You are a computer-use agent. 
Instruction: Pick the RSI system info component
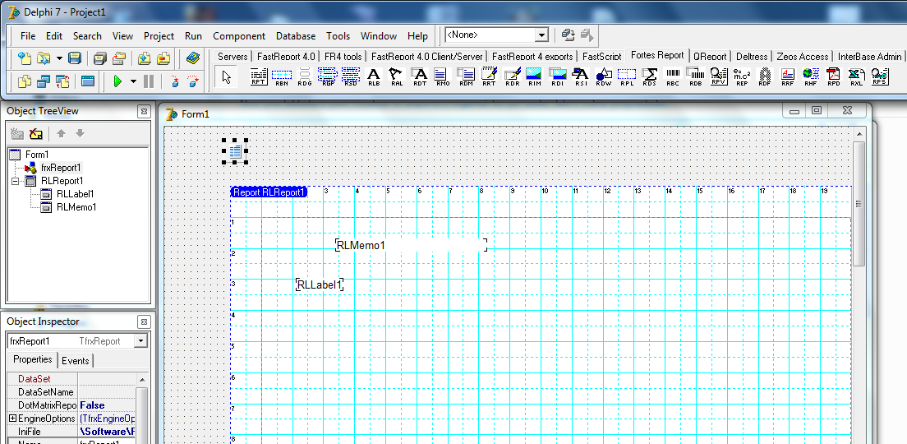[x=580, y=76]
